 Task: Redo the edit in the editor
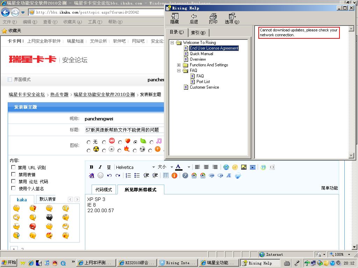tap(118, 176)
